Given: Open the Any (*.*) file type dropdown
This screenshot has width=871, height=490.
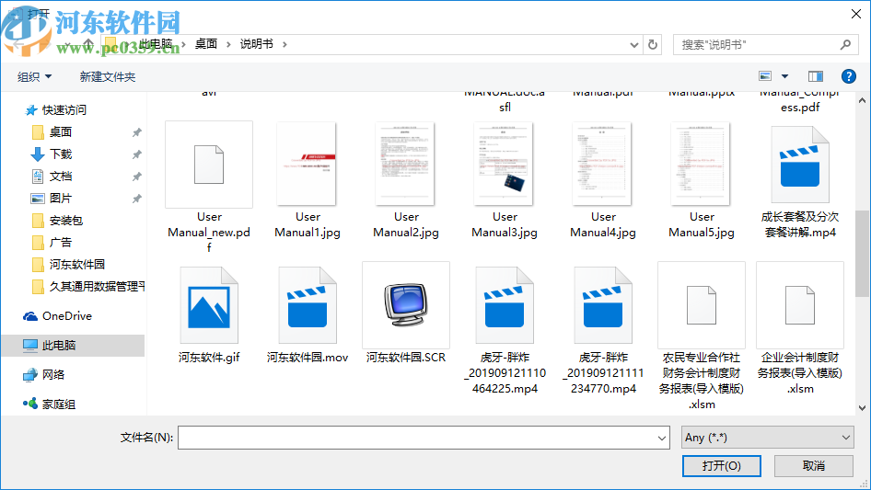Looking at the screenshot, I should 767,438.
